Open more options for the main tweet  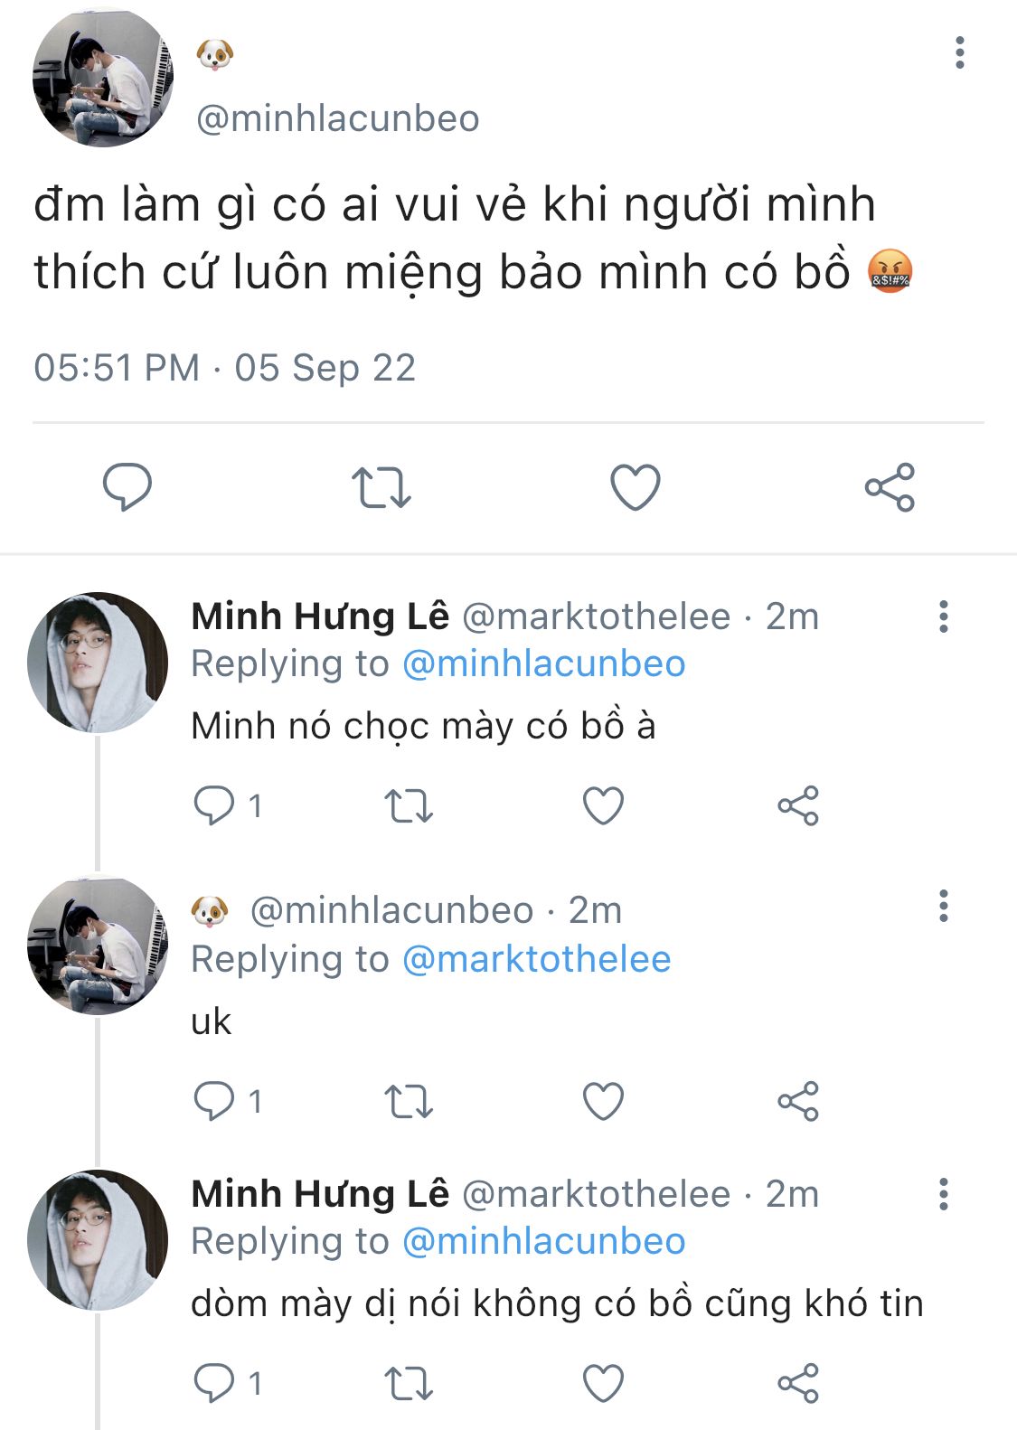coord(960,52)
